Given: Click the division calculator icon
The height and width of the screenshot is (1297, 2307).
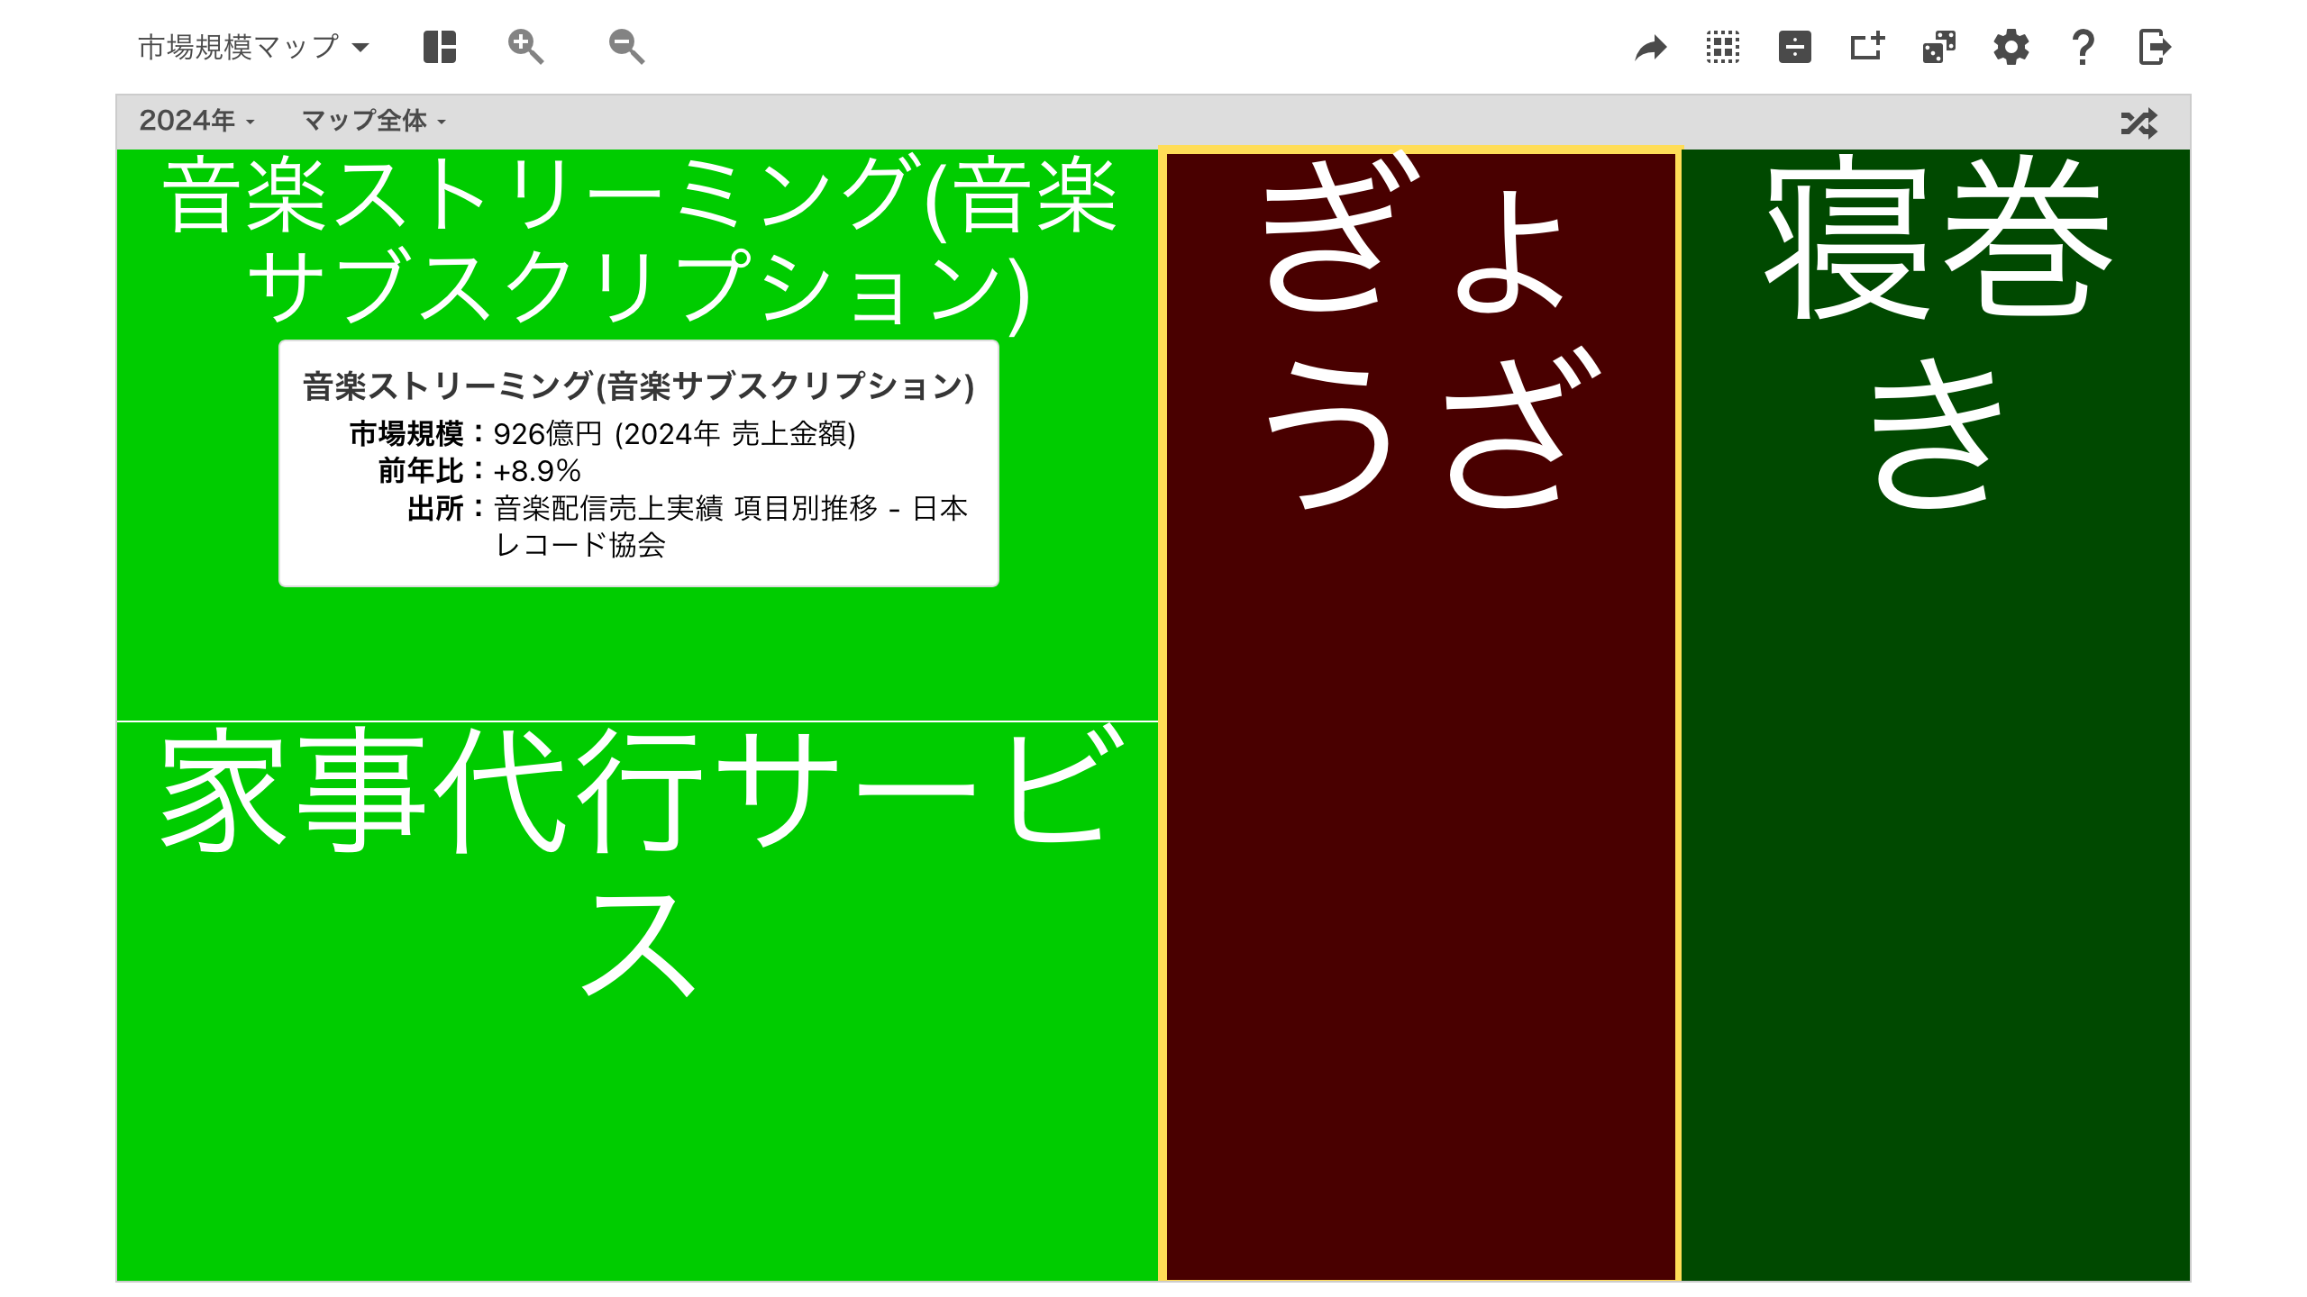Looking at the screenshot, I should click(x=1794, y=47).
